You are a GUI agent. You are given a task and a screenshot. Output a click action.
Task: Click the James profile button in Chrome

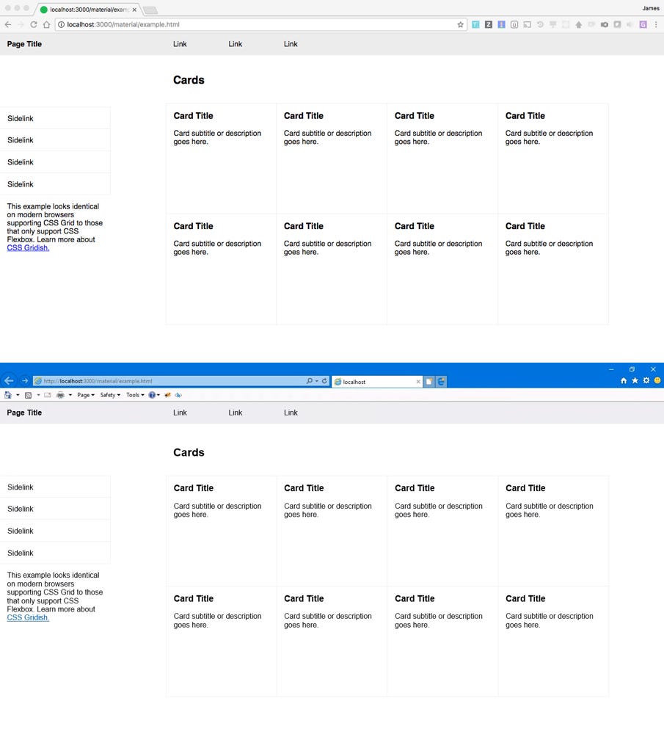[651, 9]
